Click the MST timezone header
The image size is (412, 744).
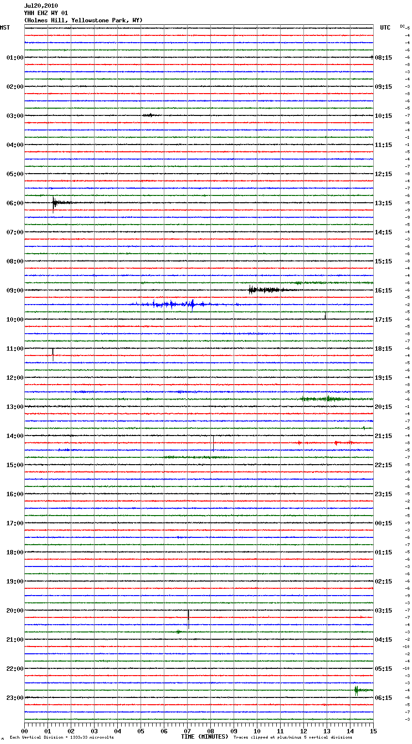pyautogui.click(x=5, y=28)
